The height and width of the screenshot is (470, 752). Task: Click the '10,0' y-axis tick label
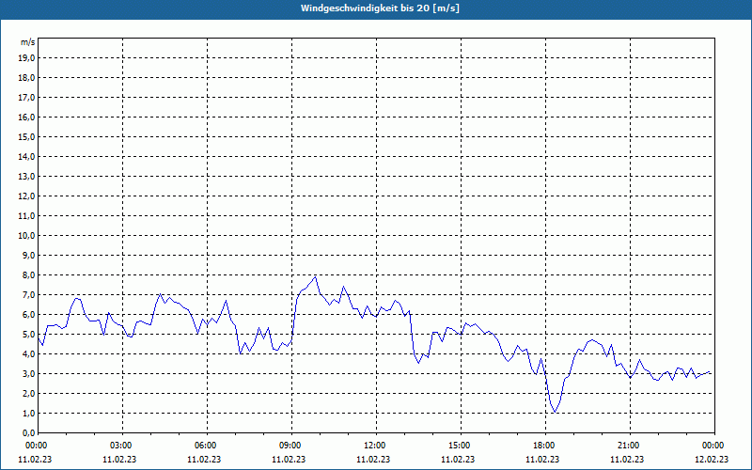tap(26, 236)
